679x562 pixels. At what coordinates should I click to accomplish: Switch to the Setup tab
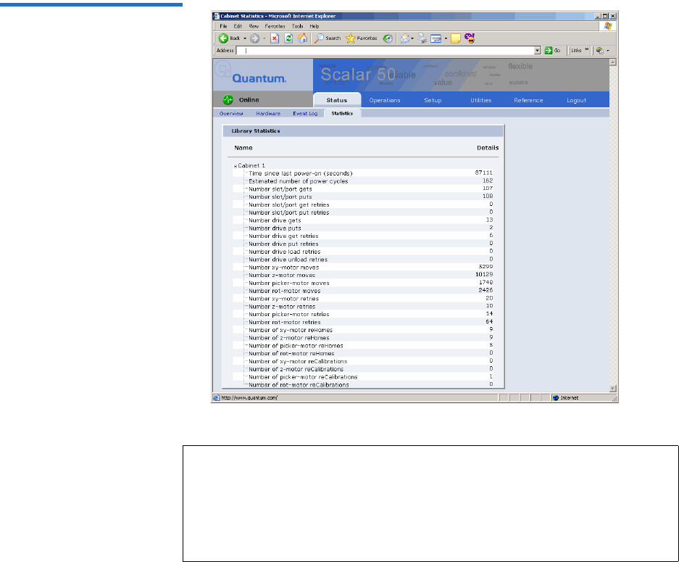[x=433, y=100]
